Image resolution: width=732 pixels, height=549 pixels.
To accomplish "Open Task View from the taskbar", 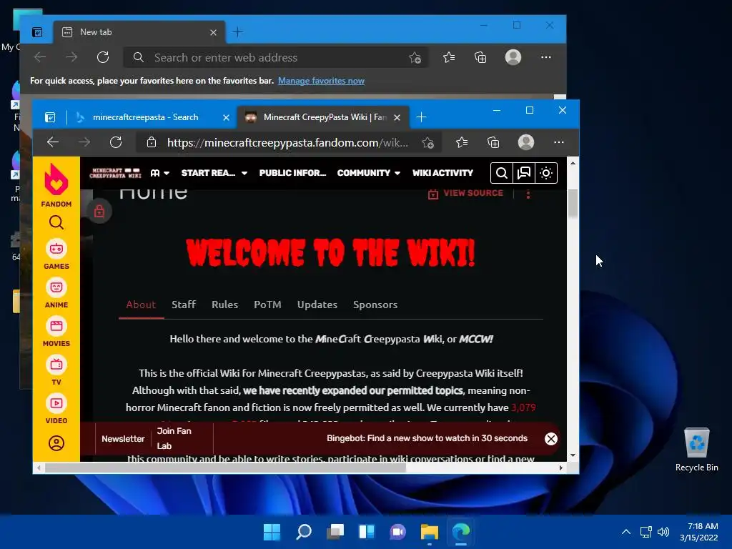I will click(335, 532).
